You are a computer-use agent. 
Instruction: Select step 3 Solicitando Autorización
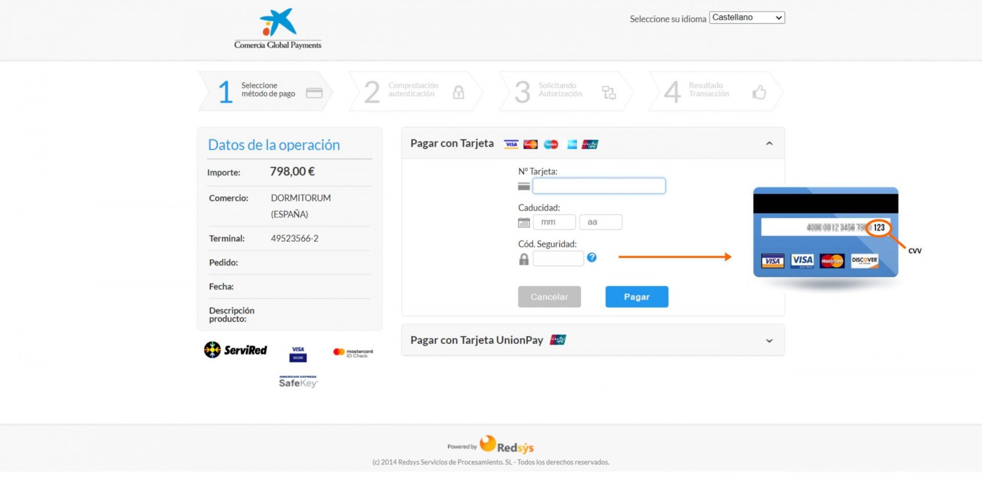coord(566,92)
